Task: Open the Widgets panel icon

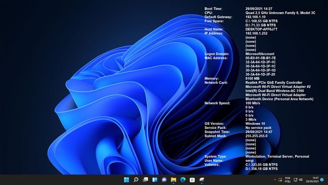Action: pos(155,180)
